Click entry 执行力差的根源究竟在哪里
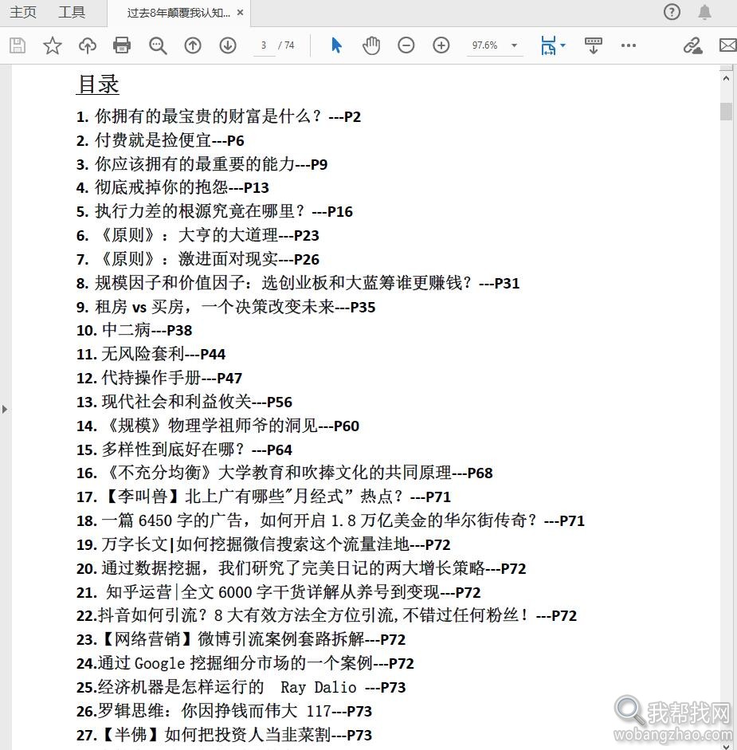Viewport: 737px width, 750px height. click(214, 211)
